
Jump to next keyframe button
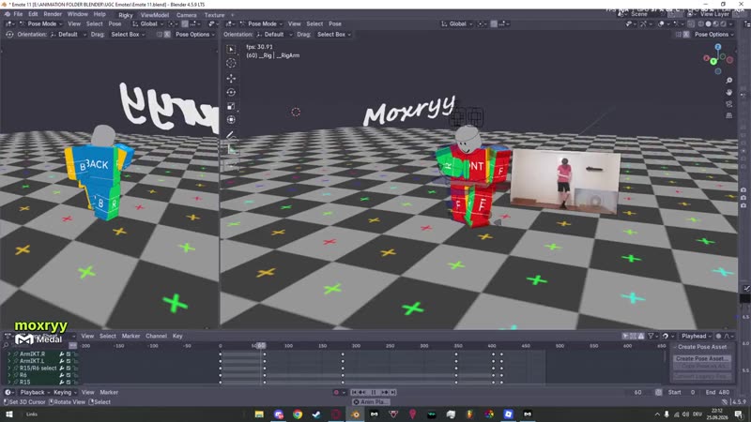pos(385,392)
